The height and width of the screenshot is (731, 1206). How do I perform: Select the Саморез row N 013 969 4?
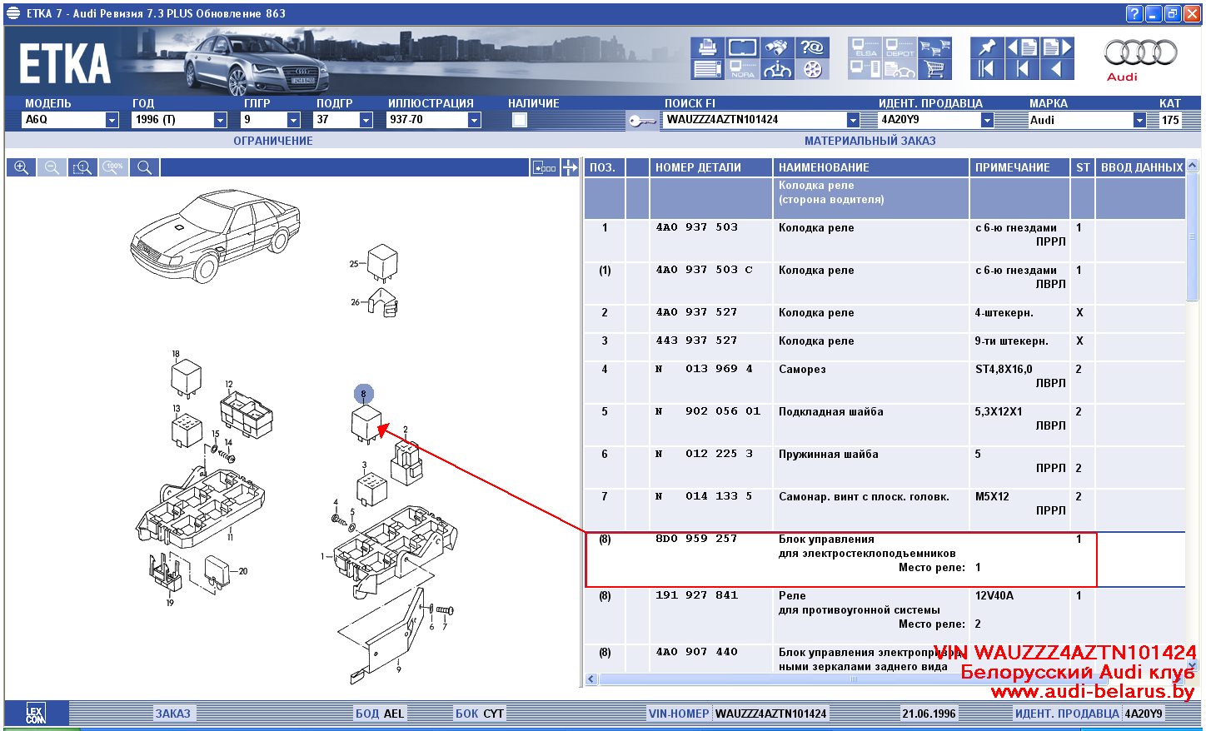point(885,382)
